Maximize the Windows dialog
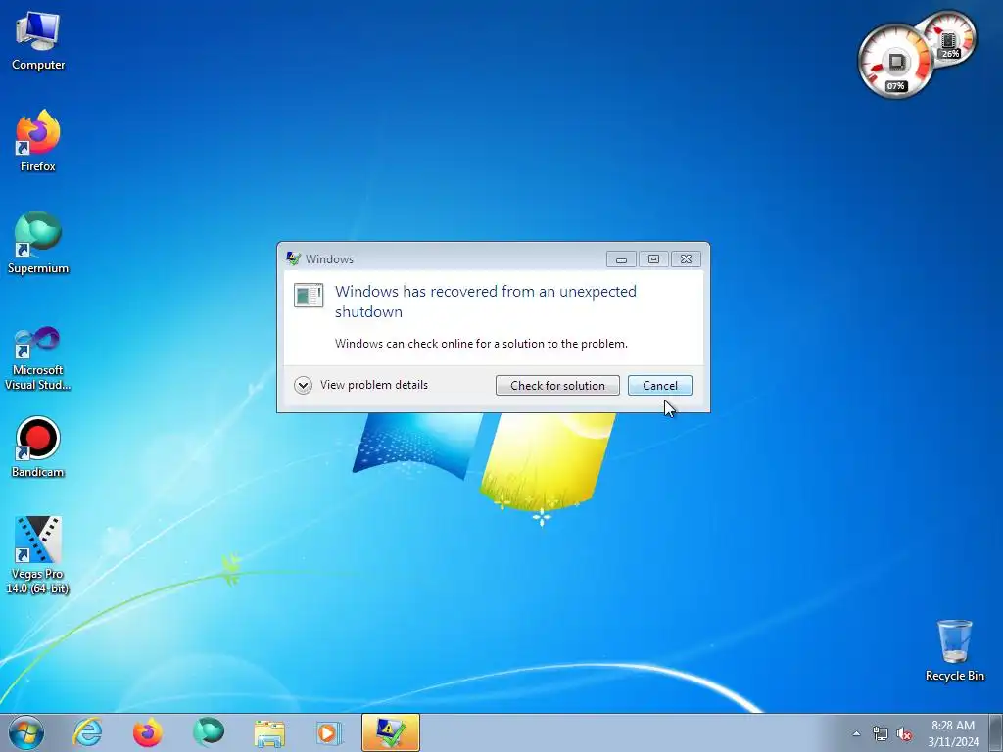 point(653,258)
